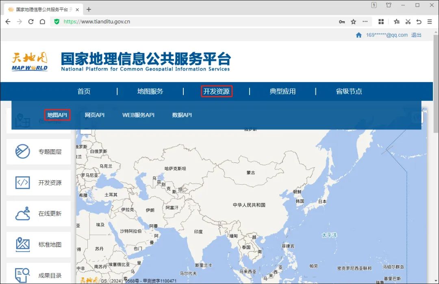
Task: Click the 印度 label on map
Action: [x=198, y=232]
